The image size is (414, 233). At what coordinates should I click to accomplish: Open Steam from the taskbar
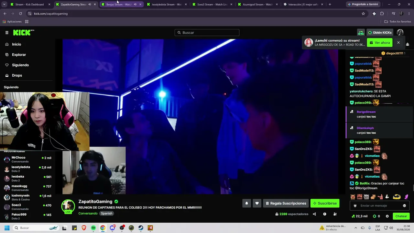tap(141, 228)
